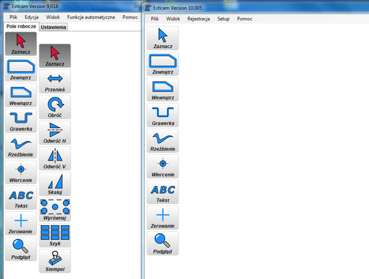Viewport: 369px width, 279px height.
Task: Open Plik menu in Version 10,005 window
Action: [155, 19]
